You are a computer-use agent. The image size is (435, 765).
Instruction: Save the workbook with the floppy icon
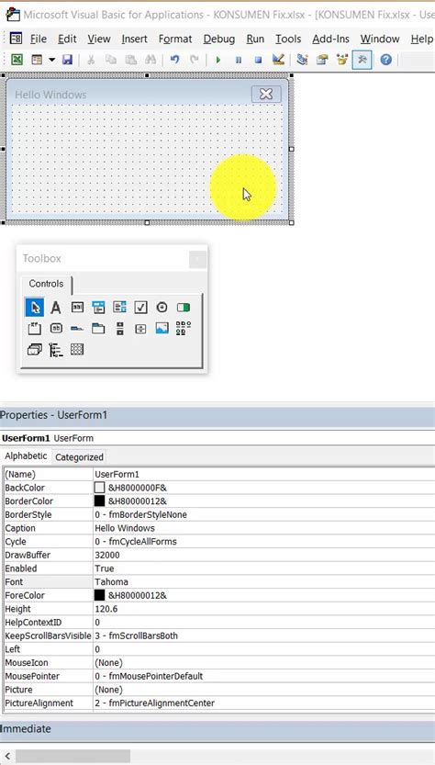(x=67, y=60)
